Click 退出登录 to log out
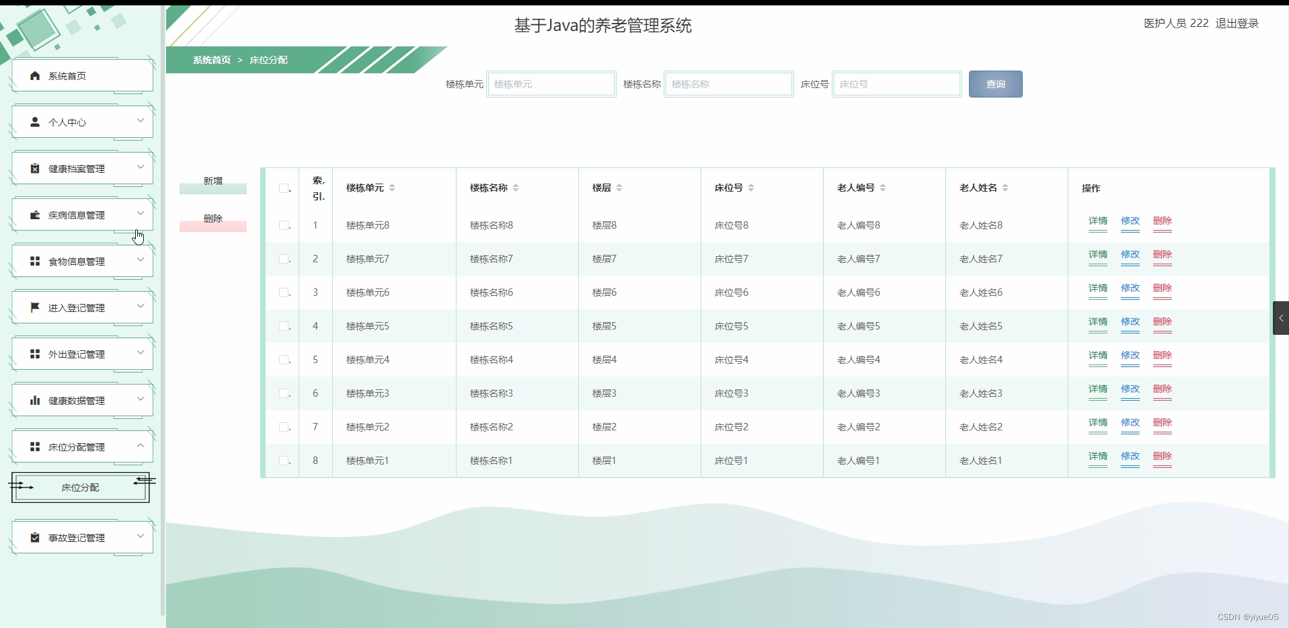The image size is (1289, 628). tap(1237, 24)
